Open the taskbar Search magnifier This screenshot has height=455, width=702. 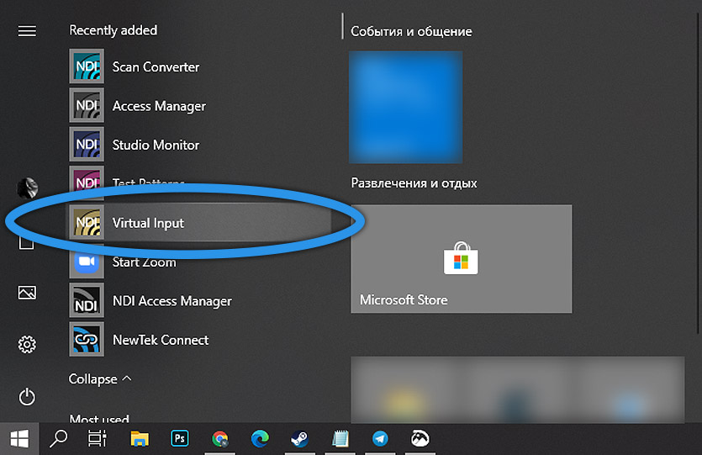(58, 438)
